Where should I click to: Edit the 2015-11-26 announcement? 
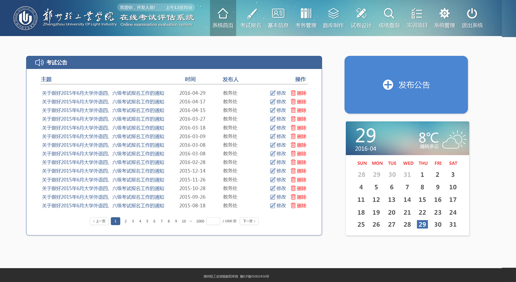(278, 180)
